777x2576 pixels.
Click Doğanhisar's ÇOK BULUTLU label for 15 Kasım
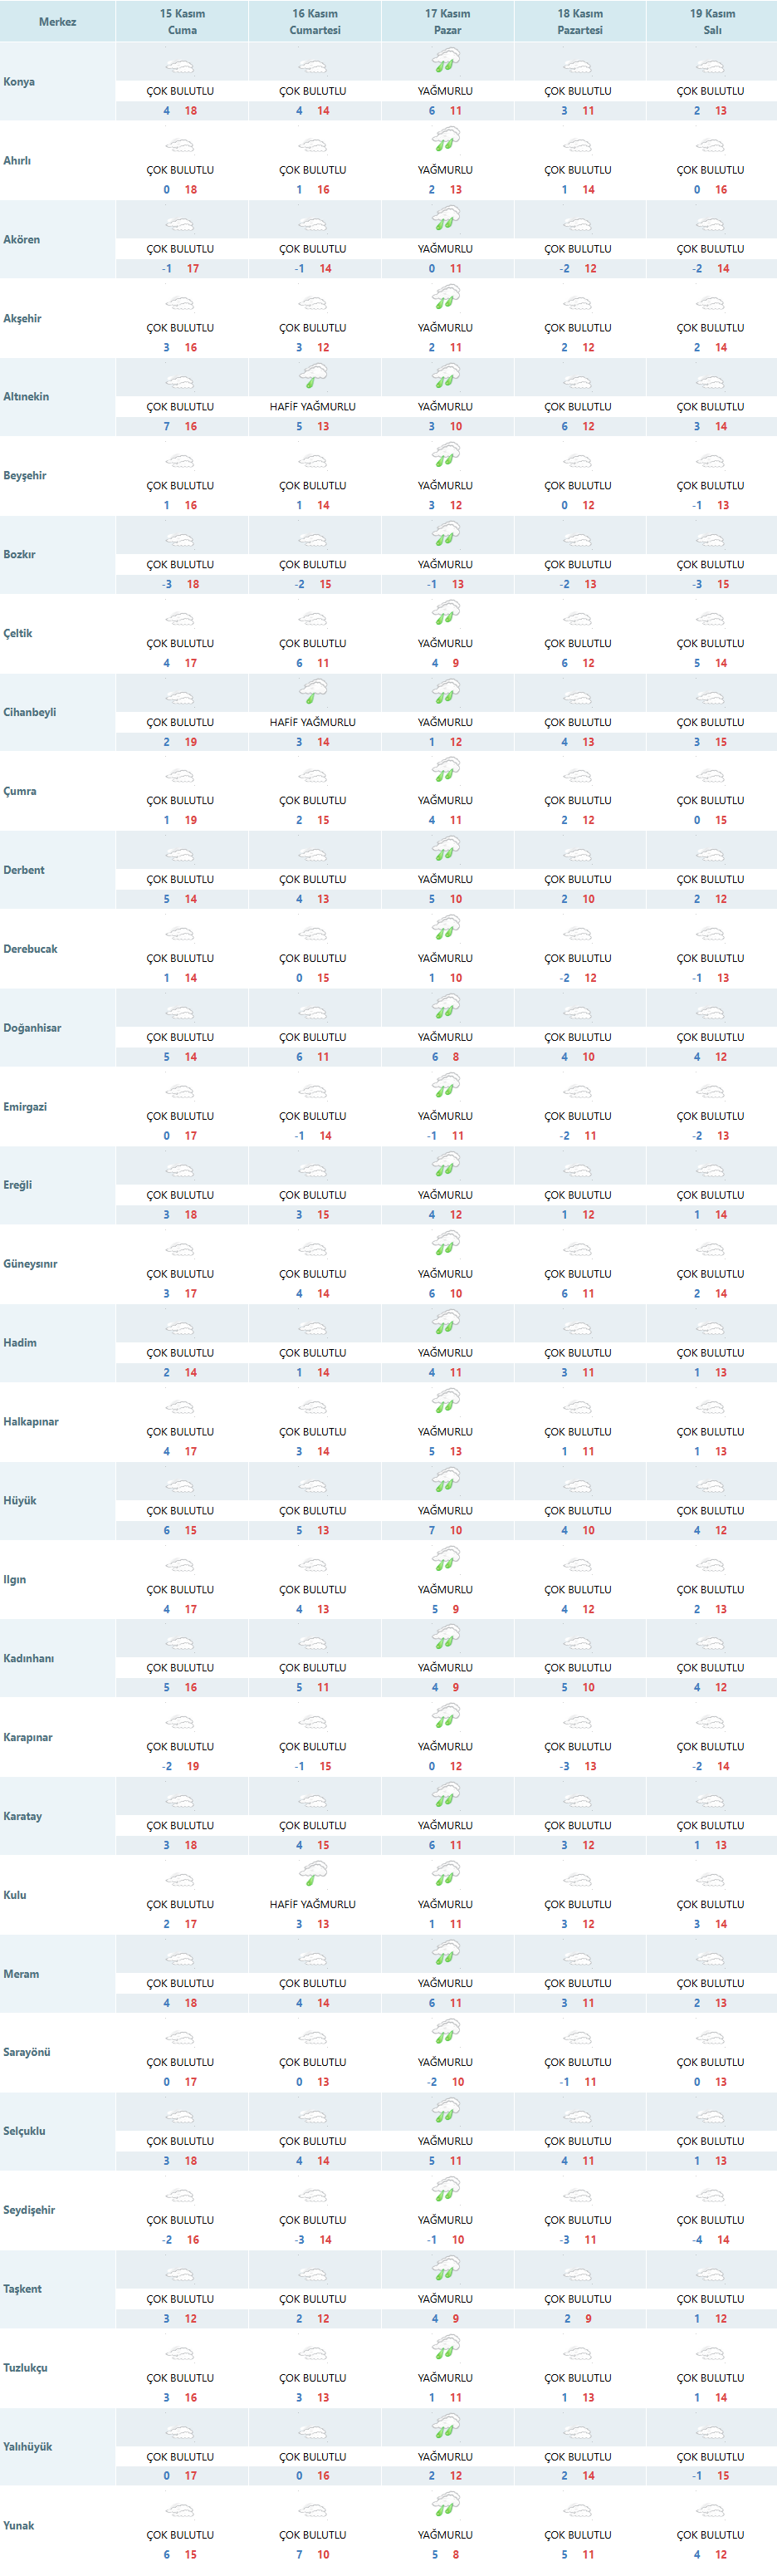(180, 1037)
